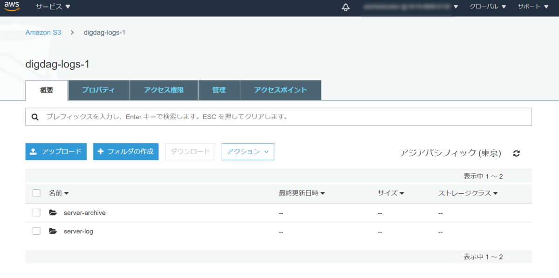Open the グローバル region dropdown
This screenshot has width=559, height=278.
tap(488, 7)
